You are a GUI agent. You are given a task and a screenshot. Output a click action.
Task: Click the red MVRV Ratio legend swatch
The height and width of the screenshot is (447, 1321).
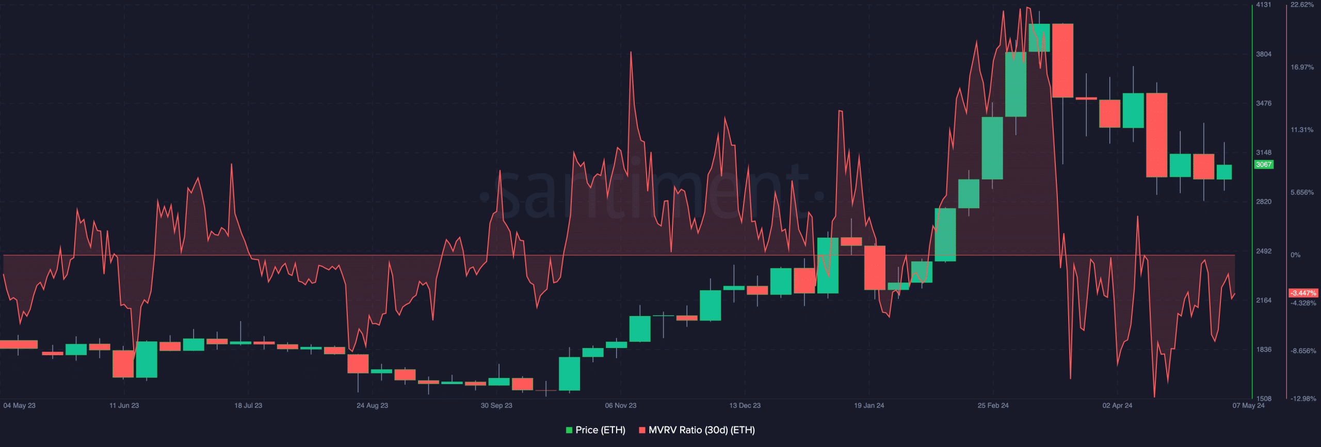(642, 430)
